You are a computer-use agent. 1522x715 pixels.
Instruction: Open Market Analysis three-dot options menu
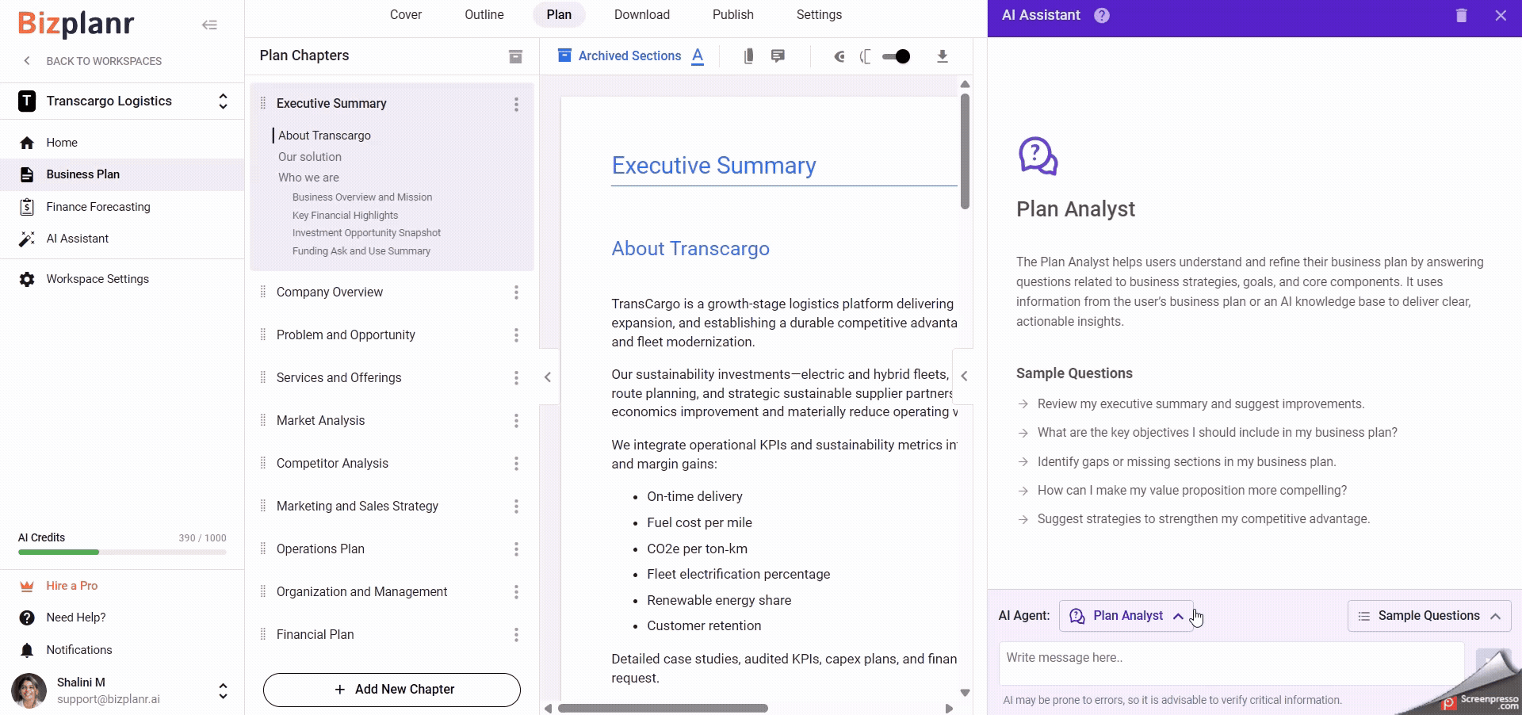(x=516, y=421)
